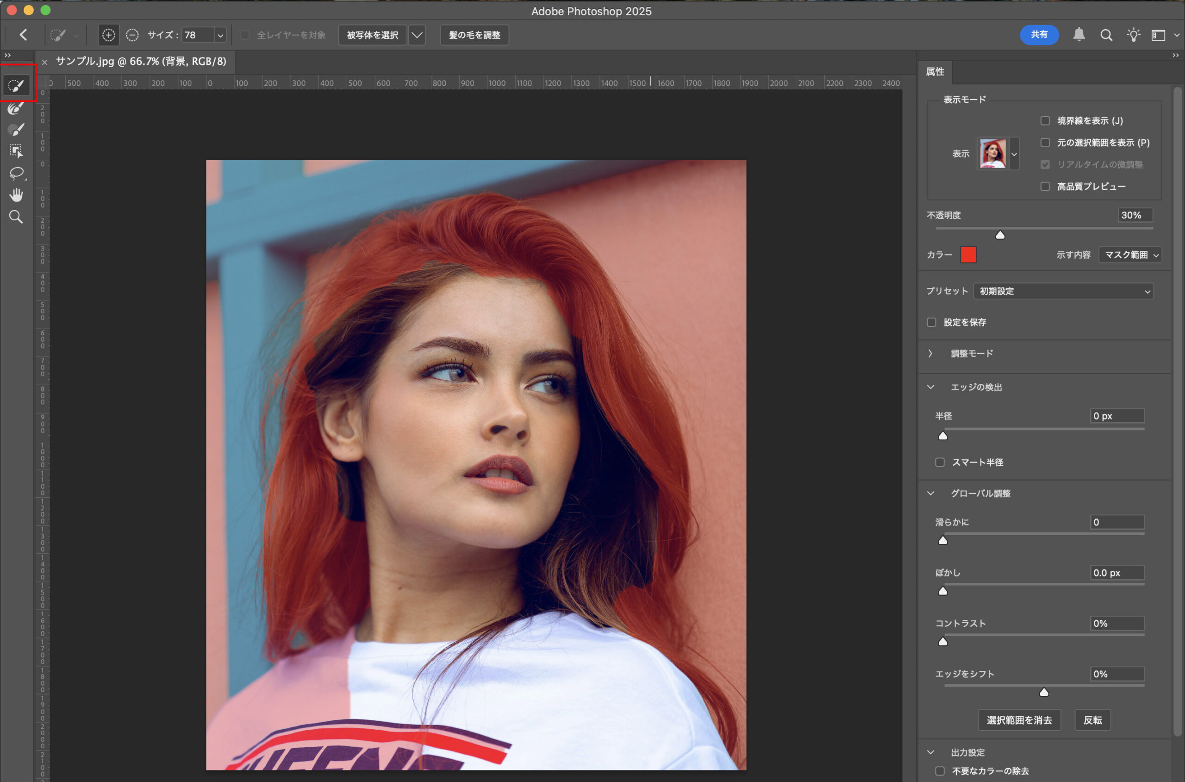Choose Add to selection plus icon
The image size is (1185, 782).
pos(109,35)
